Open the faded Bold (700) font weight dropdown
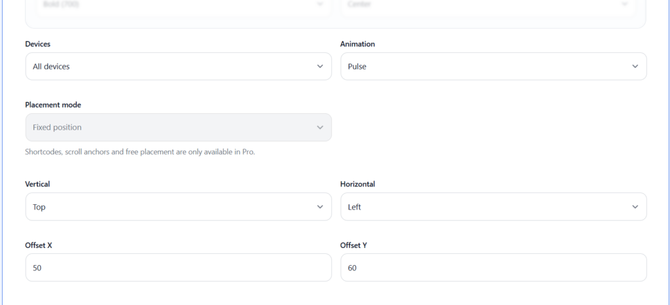The image size is (670, 305). (178, 5)
